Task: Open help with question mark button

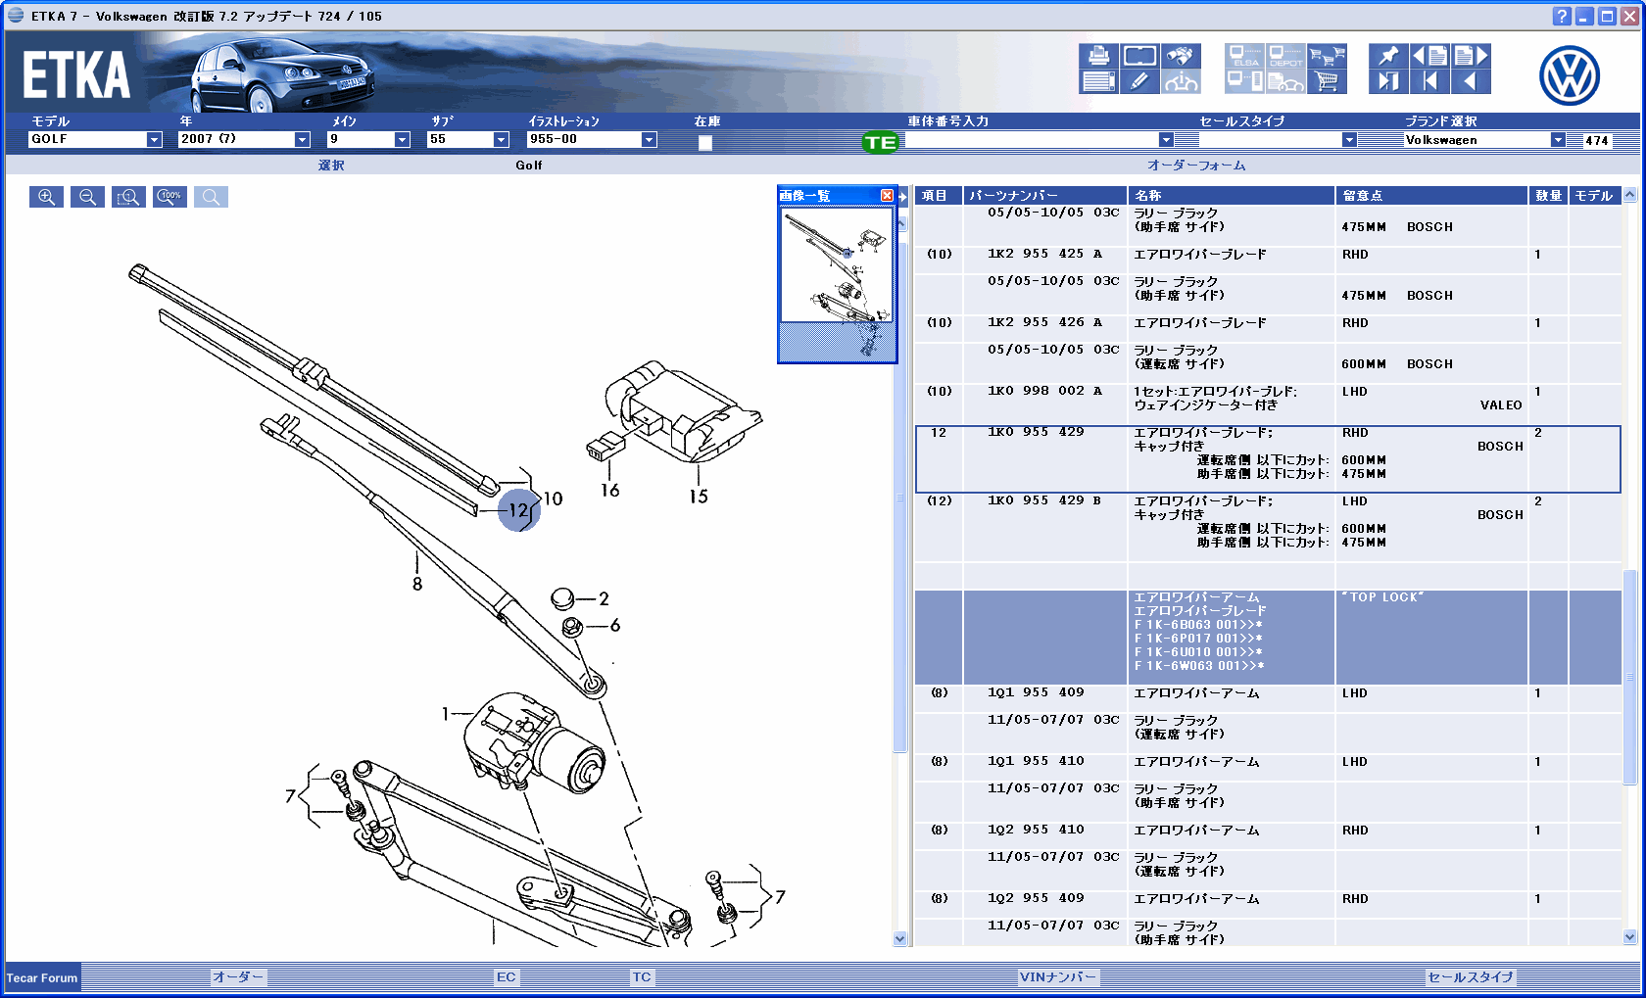Action: pos(1562,16)
